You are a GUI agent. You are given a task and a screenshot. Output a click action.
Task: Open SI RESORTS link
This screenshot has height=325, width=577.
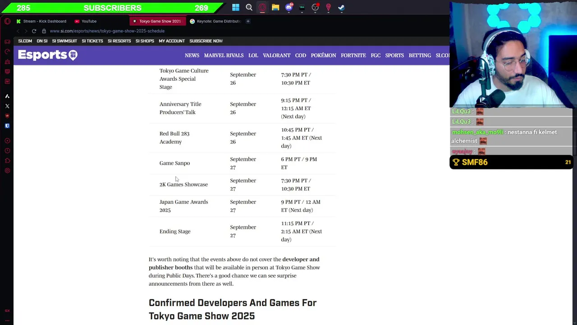coord(119,41)
